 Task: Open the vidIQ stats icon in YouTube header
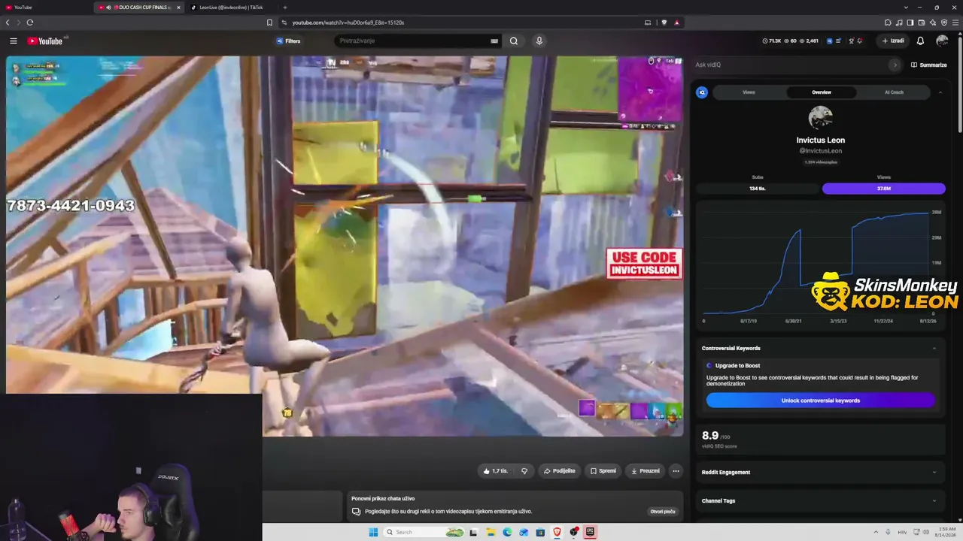(x=830, y=41)
